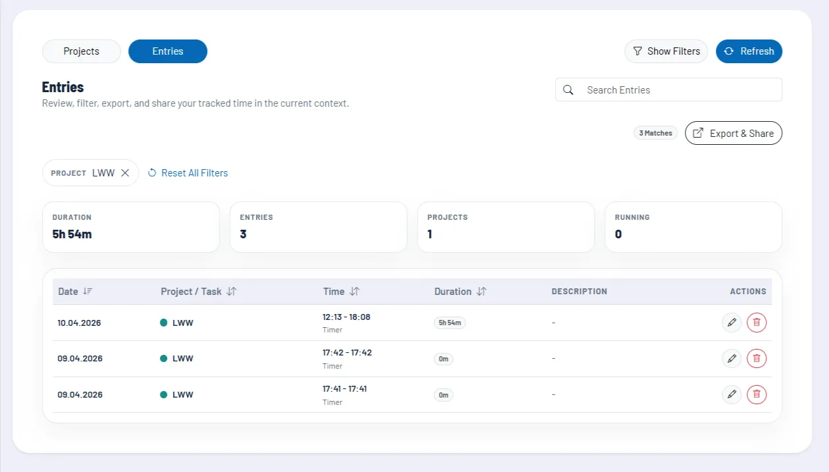Sort entries by Duration column
The height and width of the screenshot is (472, 829).
[x=460, y=292]
